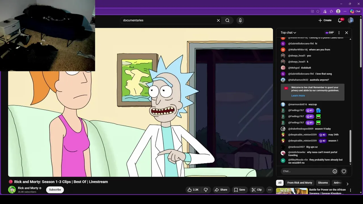
Task: Open Edge browser Copilot Chat button
Action: point(355,11)
